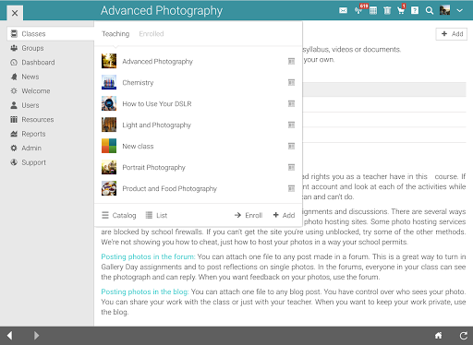This screenshot has height=345, width=473.
Task: Open notifications icon with 619 badge
Action: pos(358,11)
